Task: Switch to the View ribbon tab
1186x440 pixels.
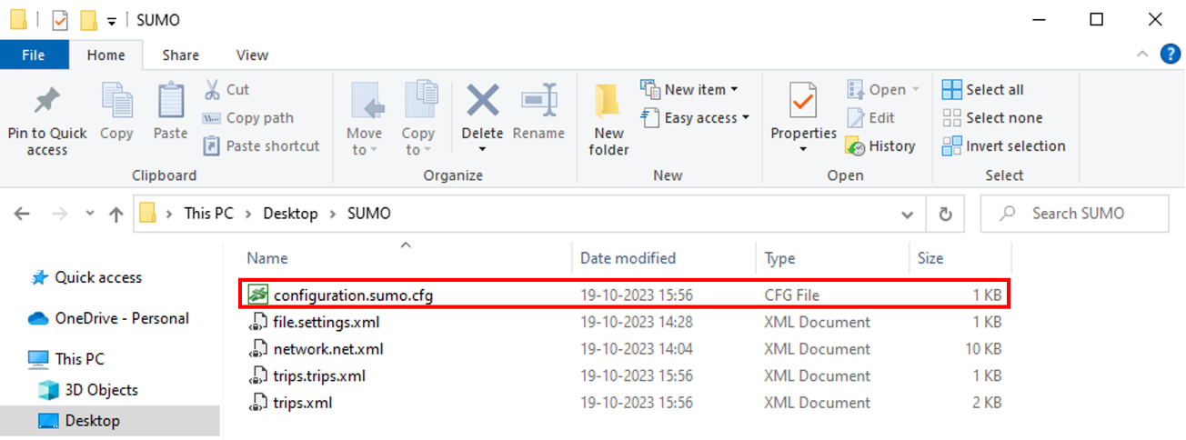Action: point(252,55)
